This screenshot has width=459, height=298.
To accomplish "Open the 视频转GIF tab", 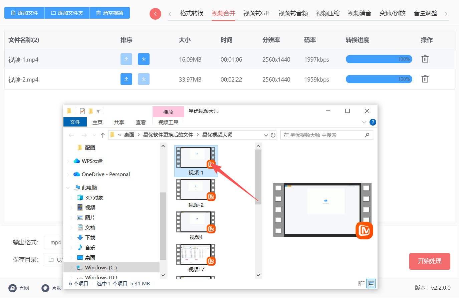I will (257, 13).
